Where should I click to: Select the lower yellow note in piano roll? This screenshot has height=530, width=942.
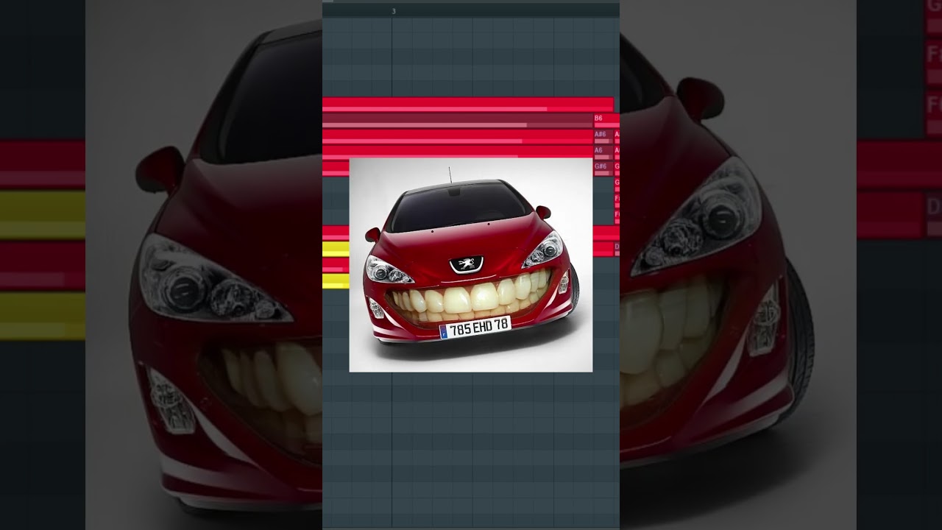[336, 280]
